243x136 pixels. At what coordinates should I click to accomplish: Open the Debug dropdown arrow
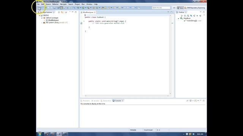(x=80, y=8)
